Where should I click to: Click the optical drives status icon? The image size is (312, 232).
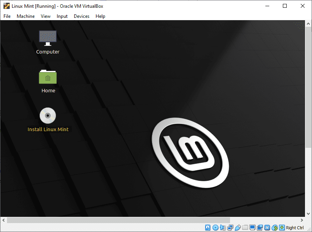click(215, 227)
